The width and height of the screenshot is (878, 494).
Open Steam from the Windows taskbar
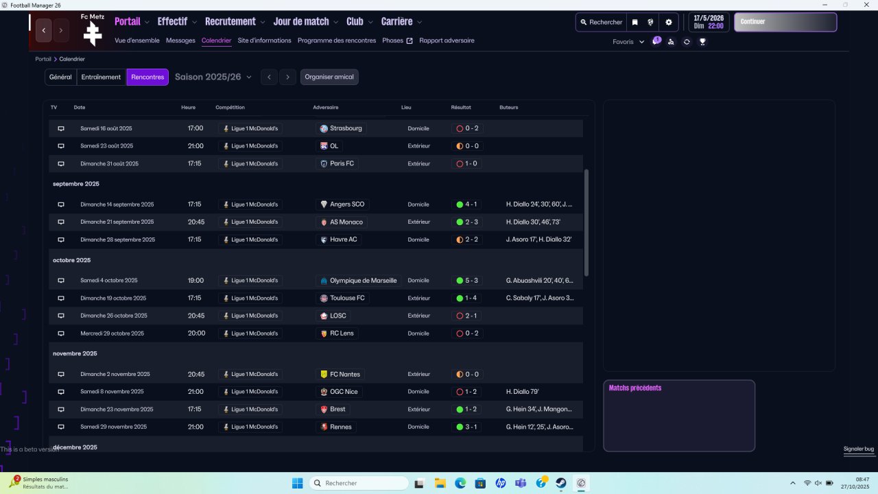(561, 483)
